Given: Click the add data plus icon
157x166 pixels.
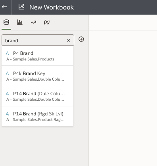Looking at the screenshot, I should 81,39.
